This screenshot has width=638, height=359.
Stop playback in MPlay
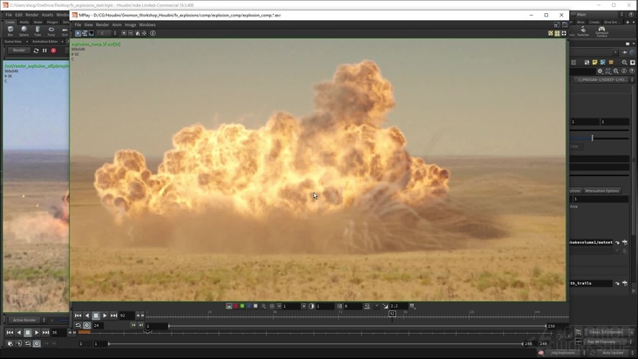click(96, 315)
